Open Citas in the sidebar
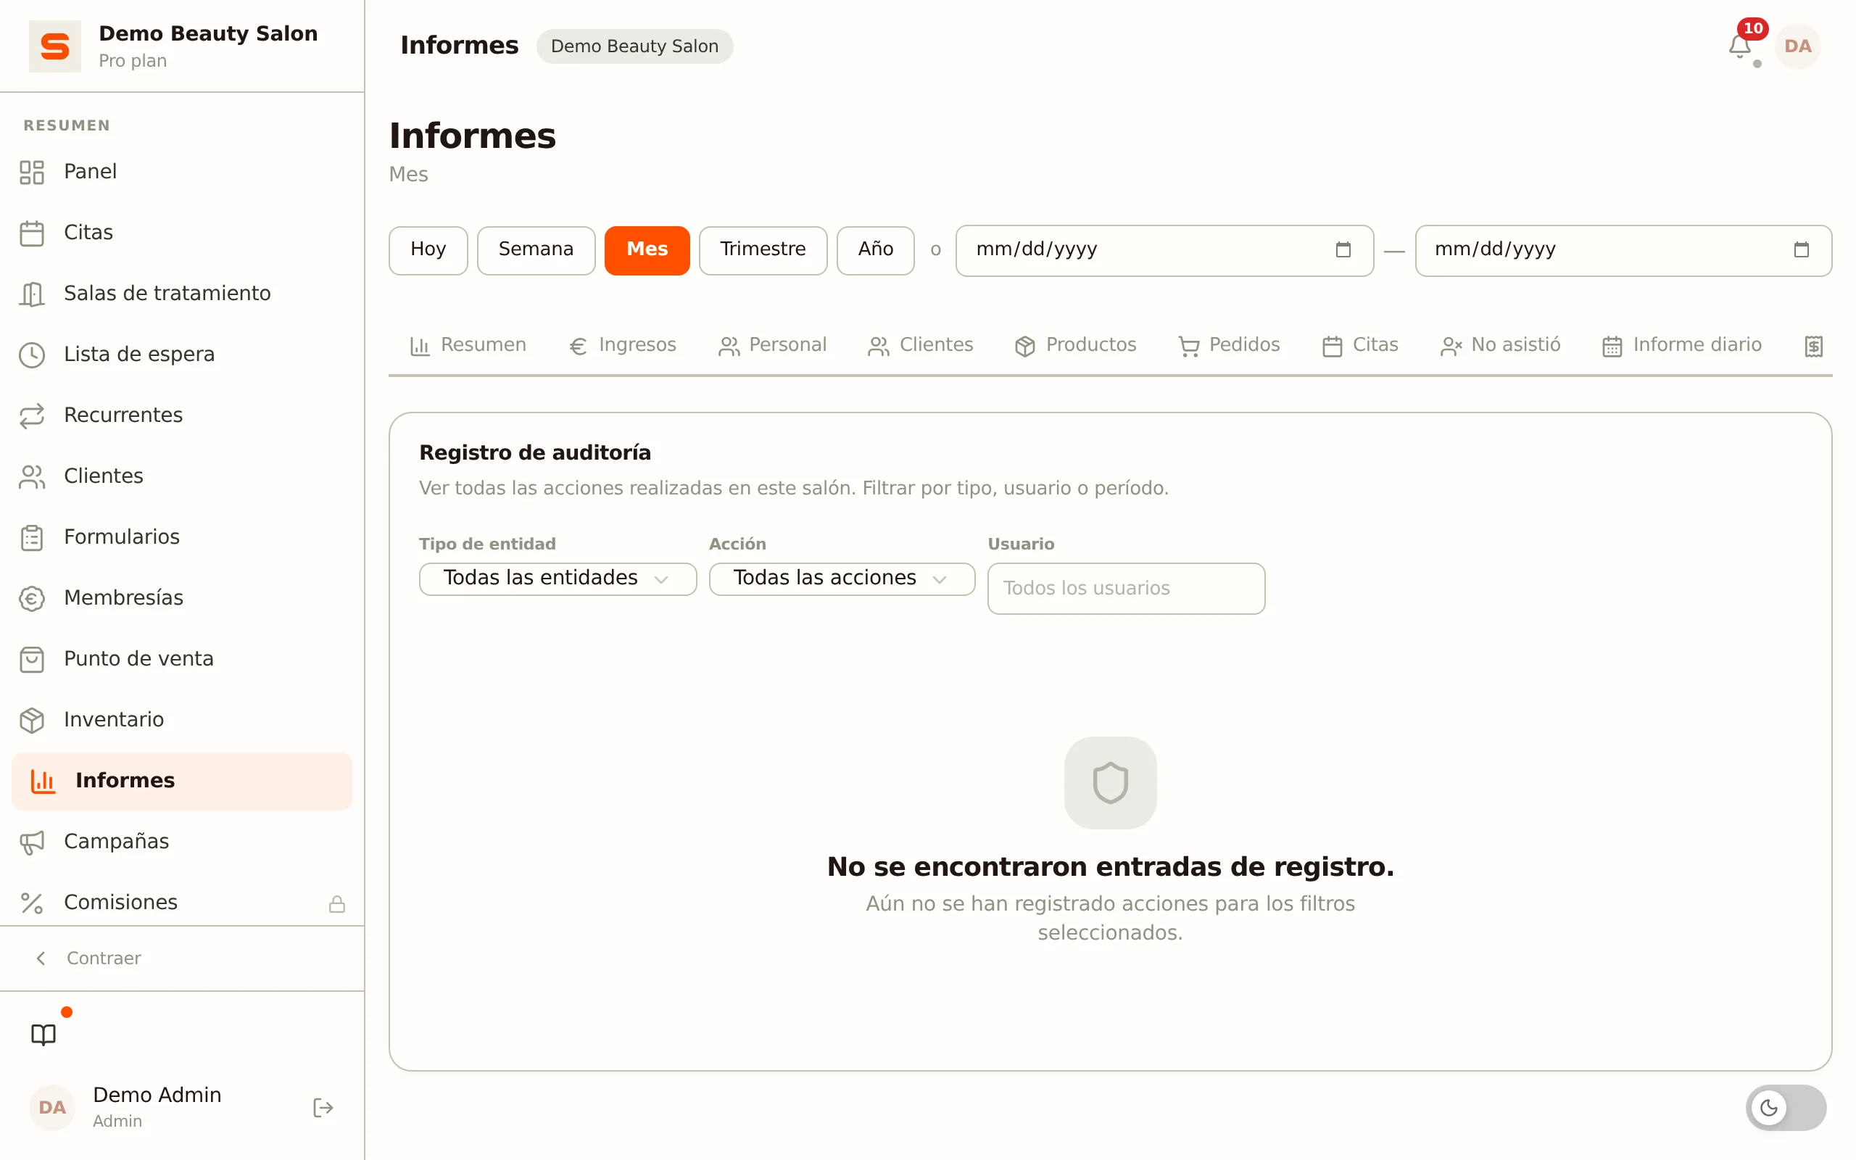This screenshot has height=1160, width=1856. (x=182, y=233)
